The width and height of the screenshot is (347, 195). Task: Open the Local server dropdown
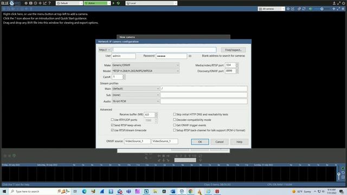point(152,3)
